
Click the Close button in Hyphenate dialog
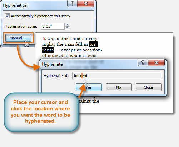tap(149, 87)
